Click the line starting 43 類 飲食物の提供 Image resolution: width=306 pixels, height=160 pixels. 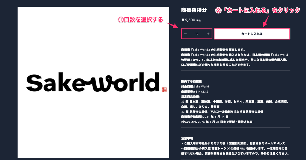click(222, 111)
